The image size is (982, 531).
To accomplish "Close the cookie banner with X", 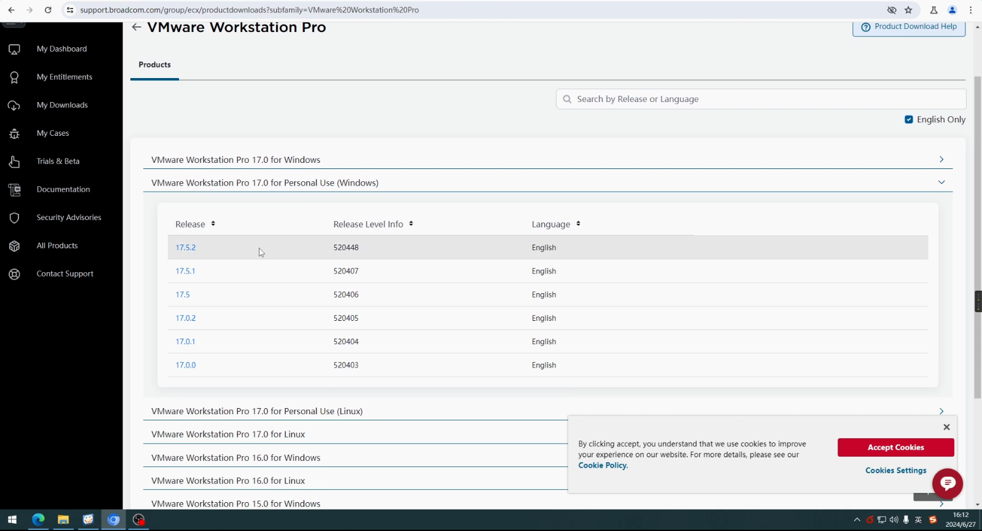I will (x=946, y=427).
